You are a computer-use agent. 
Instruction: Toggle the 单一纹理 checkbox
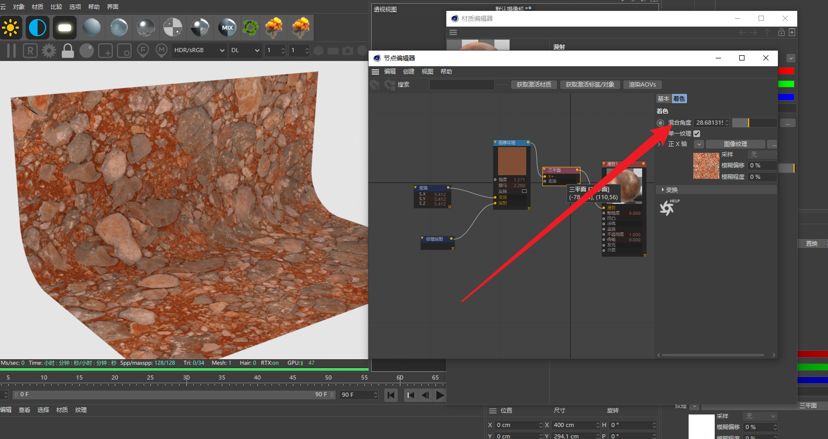pos(696,133)
